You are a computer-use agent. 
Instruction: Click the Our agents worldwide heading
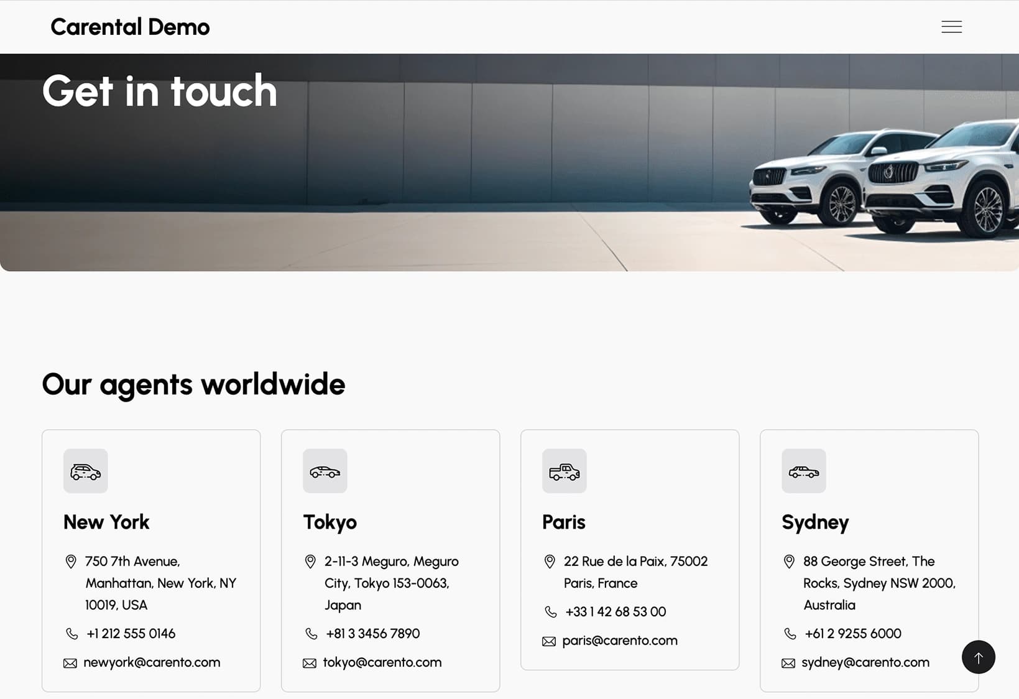(x=193, y=384)
